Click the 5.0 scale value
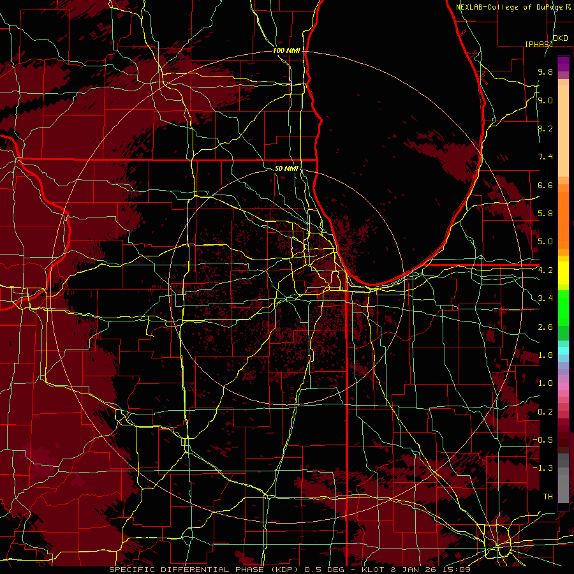Viewport: 574px width, 574px height. pos(545,242)
